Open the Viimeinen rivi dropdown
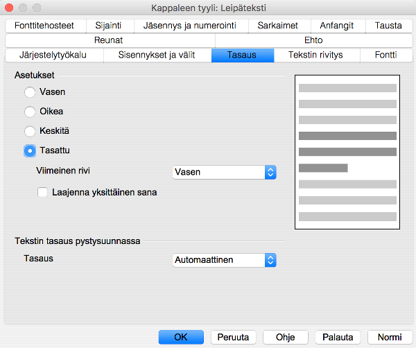The image size is (416, 348). pyautogui.click(x=224, y=172)
